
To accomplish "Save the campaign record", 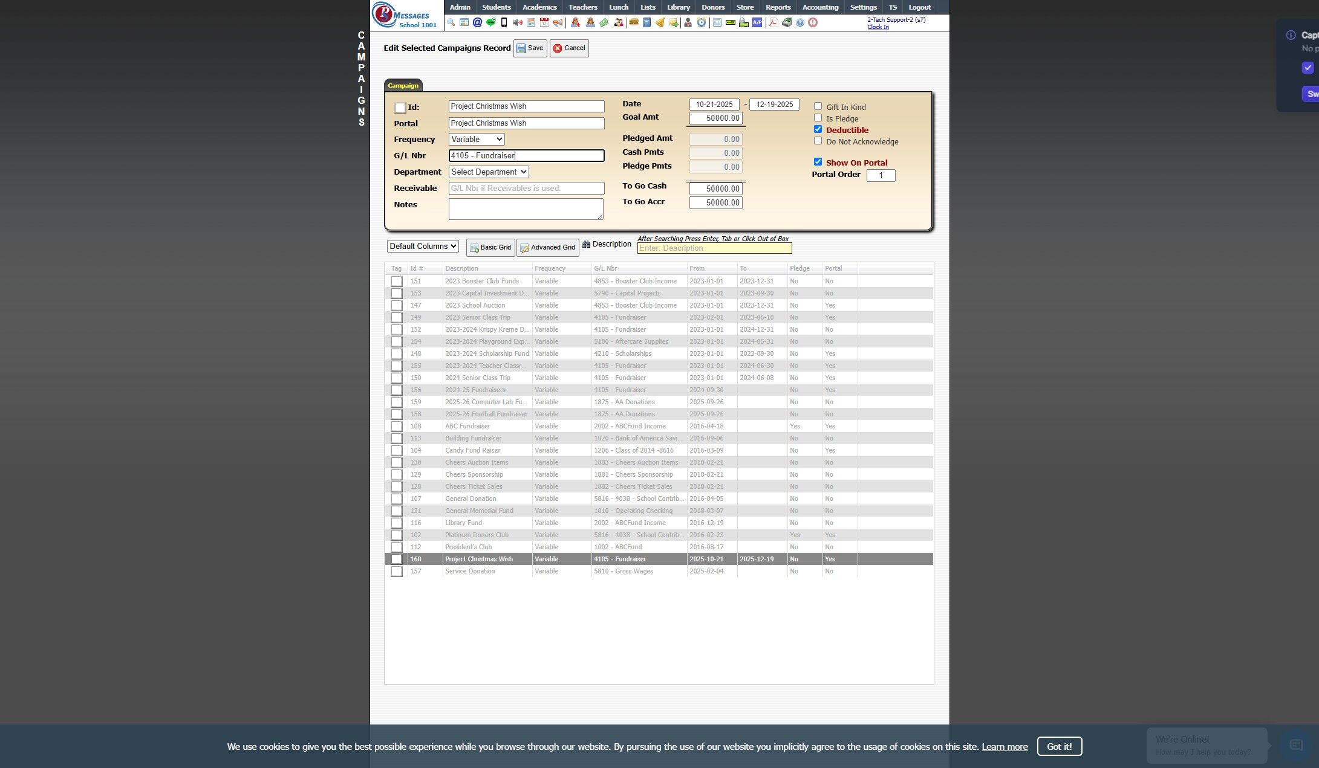I will click(x=530, y=48).
